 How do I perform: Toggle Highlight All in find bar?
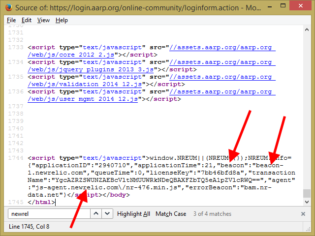point(133,214)
